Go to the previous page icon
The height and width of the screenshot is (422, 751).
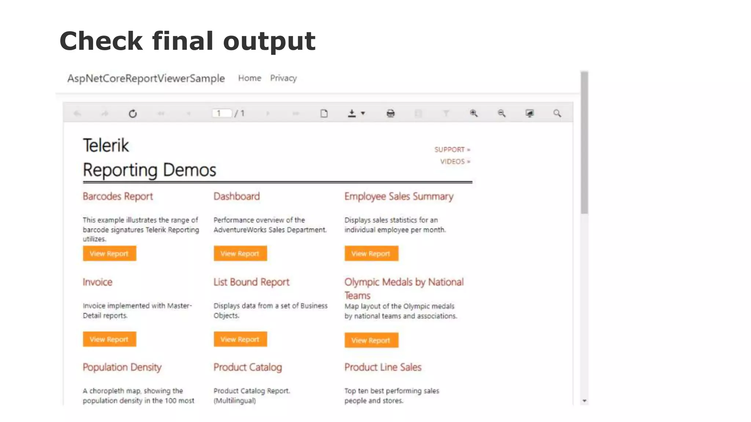click(188, 114)
